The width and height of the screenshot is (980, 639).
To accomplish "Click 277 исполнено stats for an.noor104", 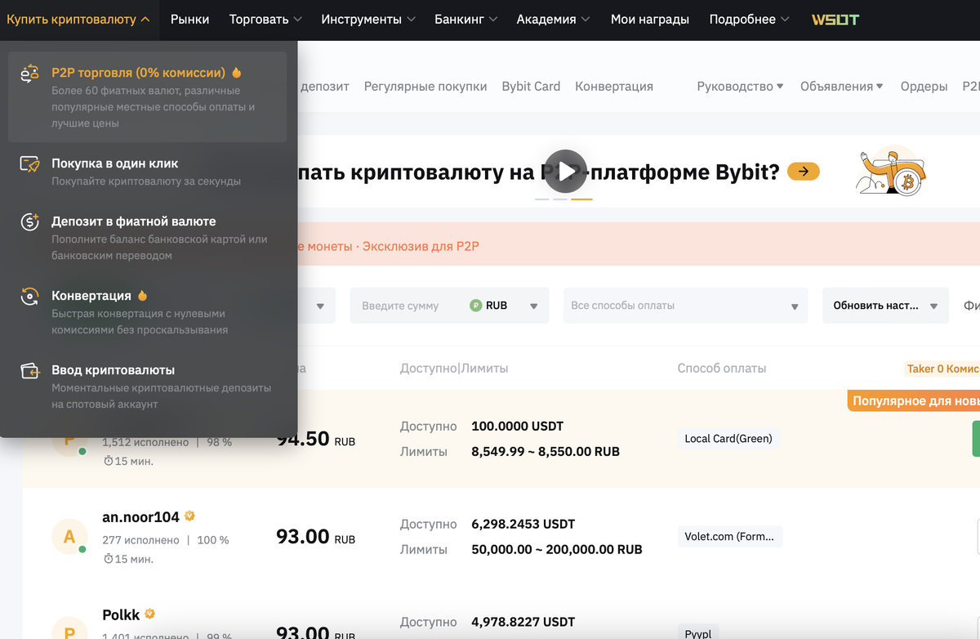I will pos(140,540).
